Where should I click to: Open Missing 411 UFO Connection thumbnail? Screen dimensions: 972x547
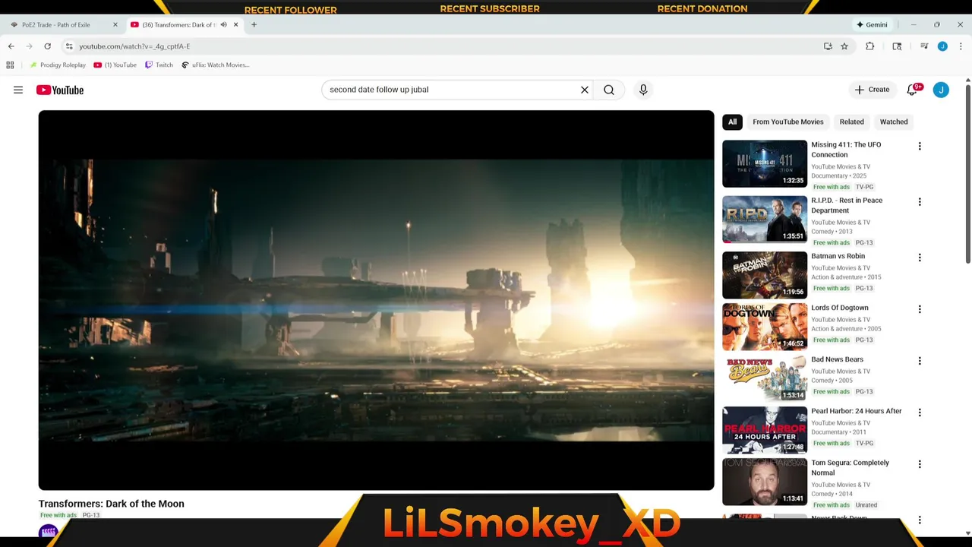click(765, 163)
